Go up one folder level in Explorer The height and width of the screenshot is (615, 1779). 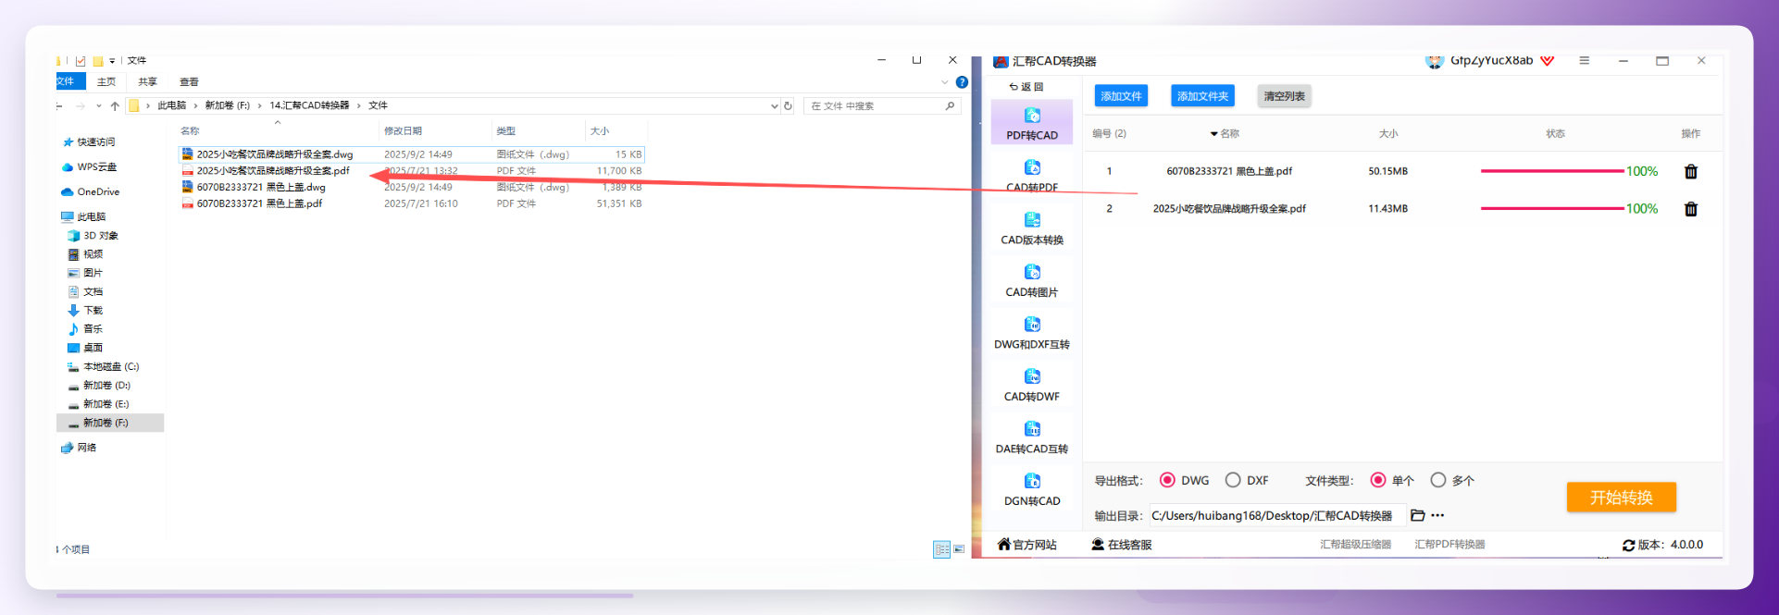tap(115, 105)
